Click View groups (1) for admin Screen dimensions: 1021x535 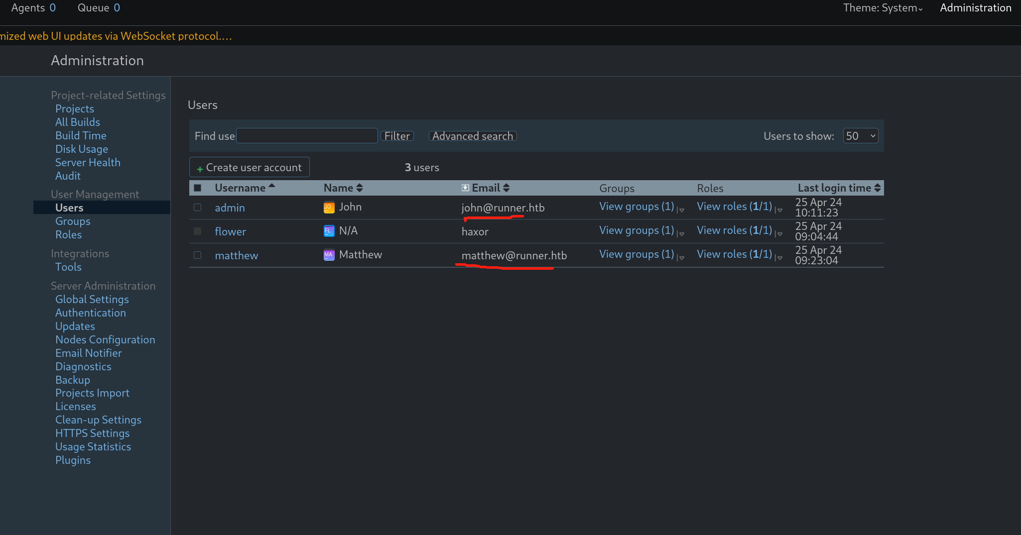(x=637, y=206)
